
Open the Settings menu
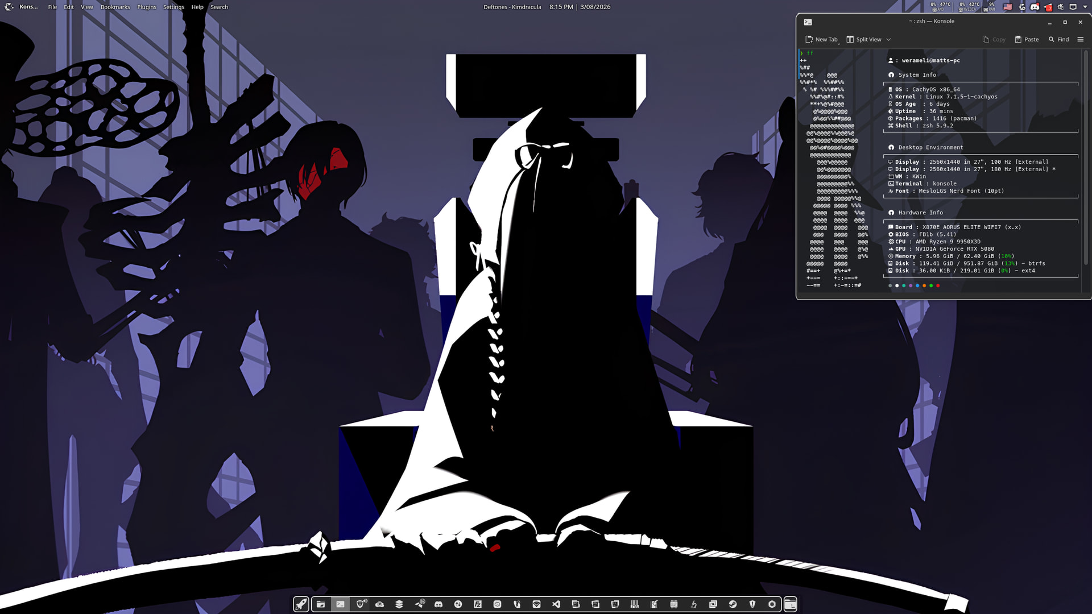pyautogui.click(x=173, y=7)
